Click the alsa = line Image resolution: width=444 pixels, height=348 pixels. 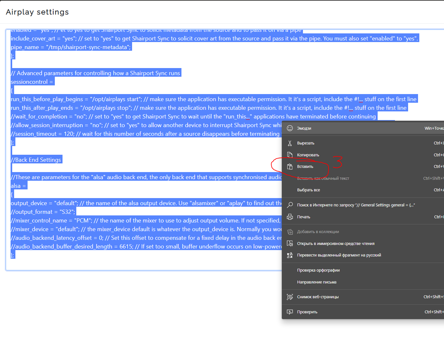19,186
